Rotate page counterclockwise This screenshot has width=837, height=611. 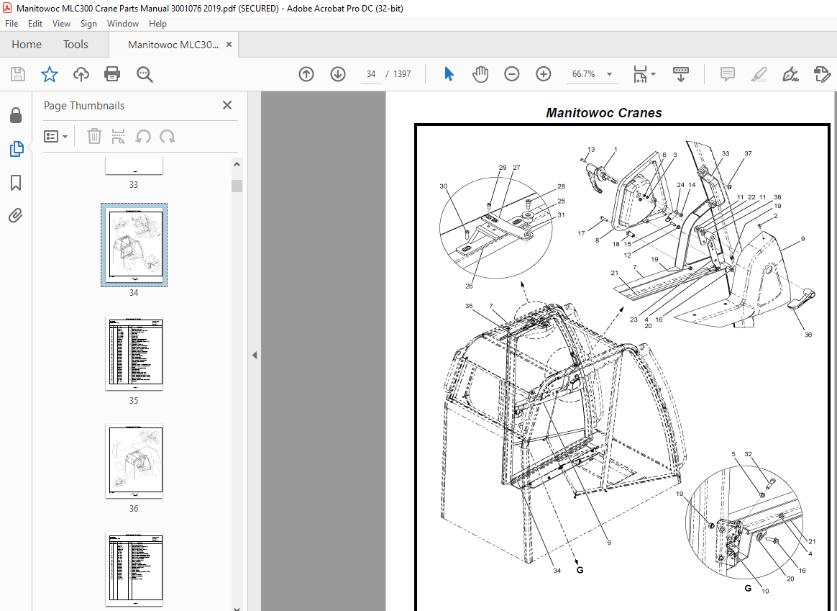click(x=143, y=137)
